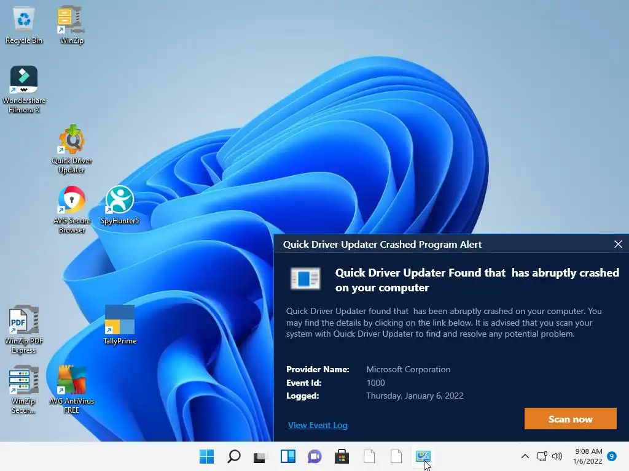Click the alert title Quick Driver Updater Crashed Program Alert
This screenshot has height=471, width=629.
click(x=382, y=244)
